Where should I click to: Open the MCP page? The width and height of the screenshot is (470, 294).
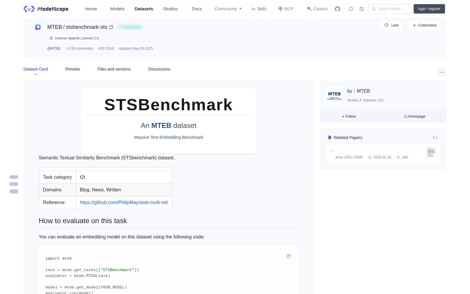286,9
